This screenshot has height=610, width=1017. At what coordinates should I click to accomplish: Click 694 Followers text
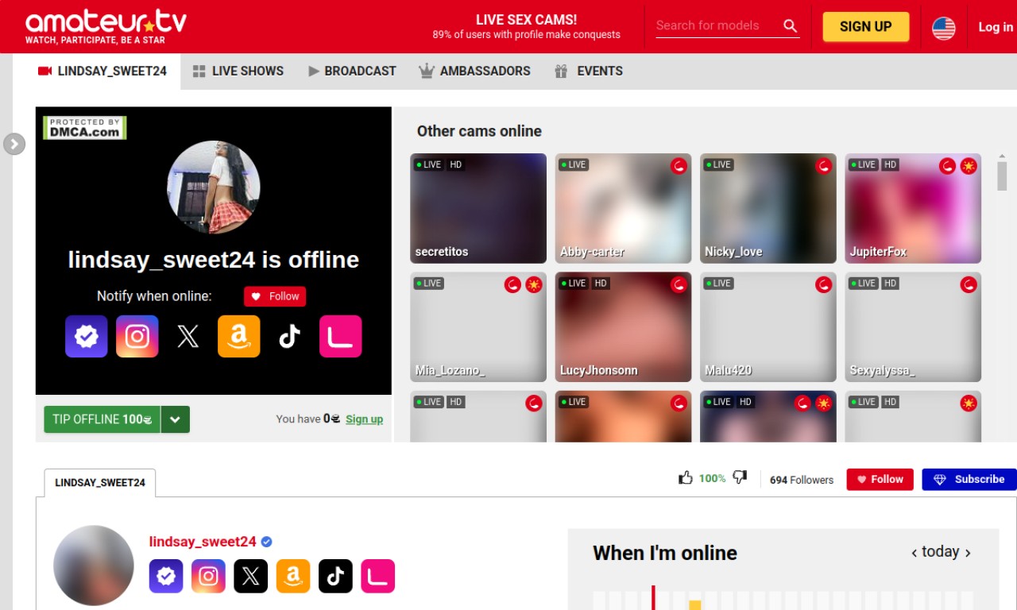click(802, 480)
